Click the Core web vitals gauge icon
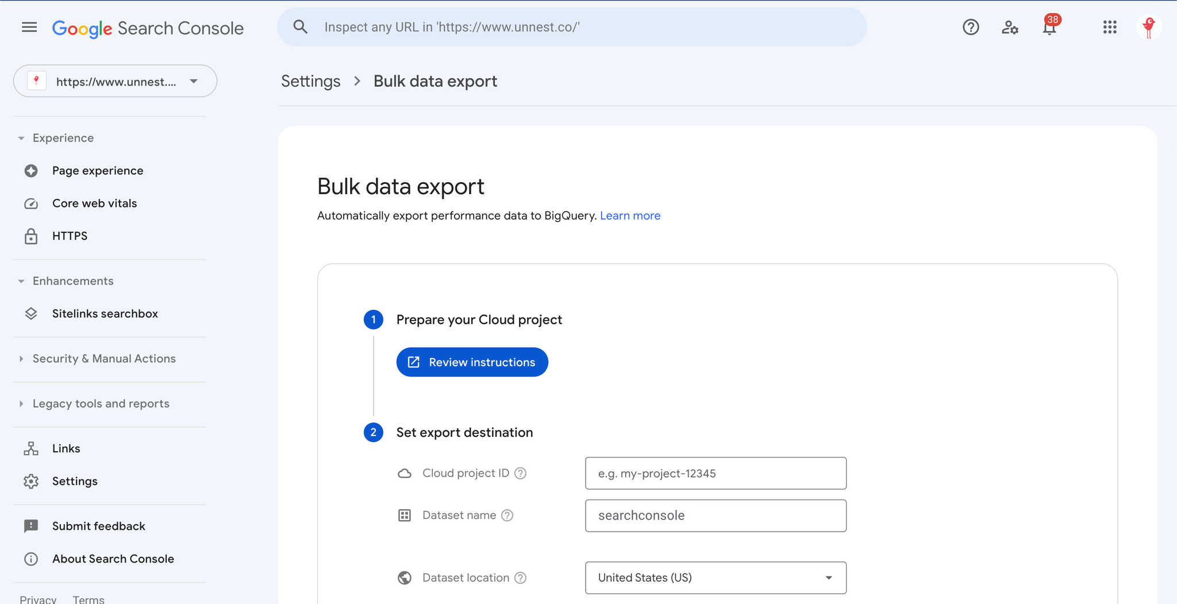 click(31, 203)
